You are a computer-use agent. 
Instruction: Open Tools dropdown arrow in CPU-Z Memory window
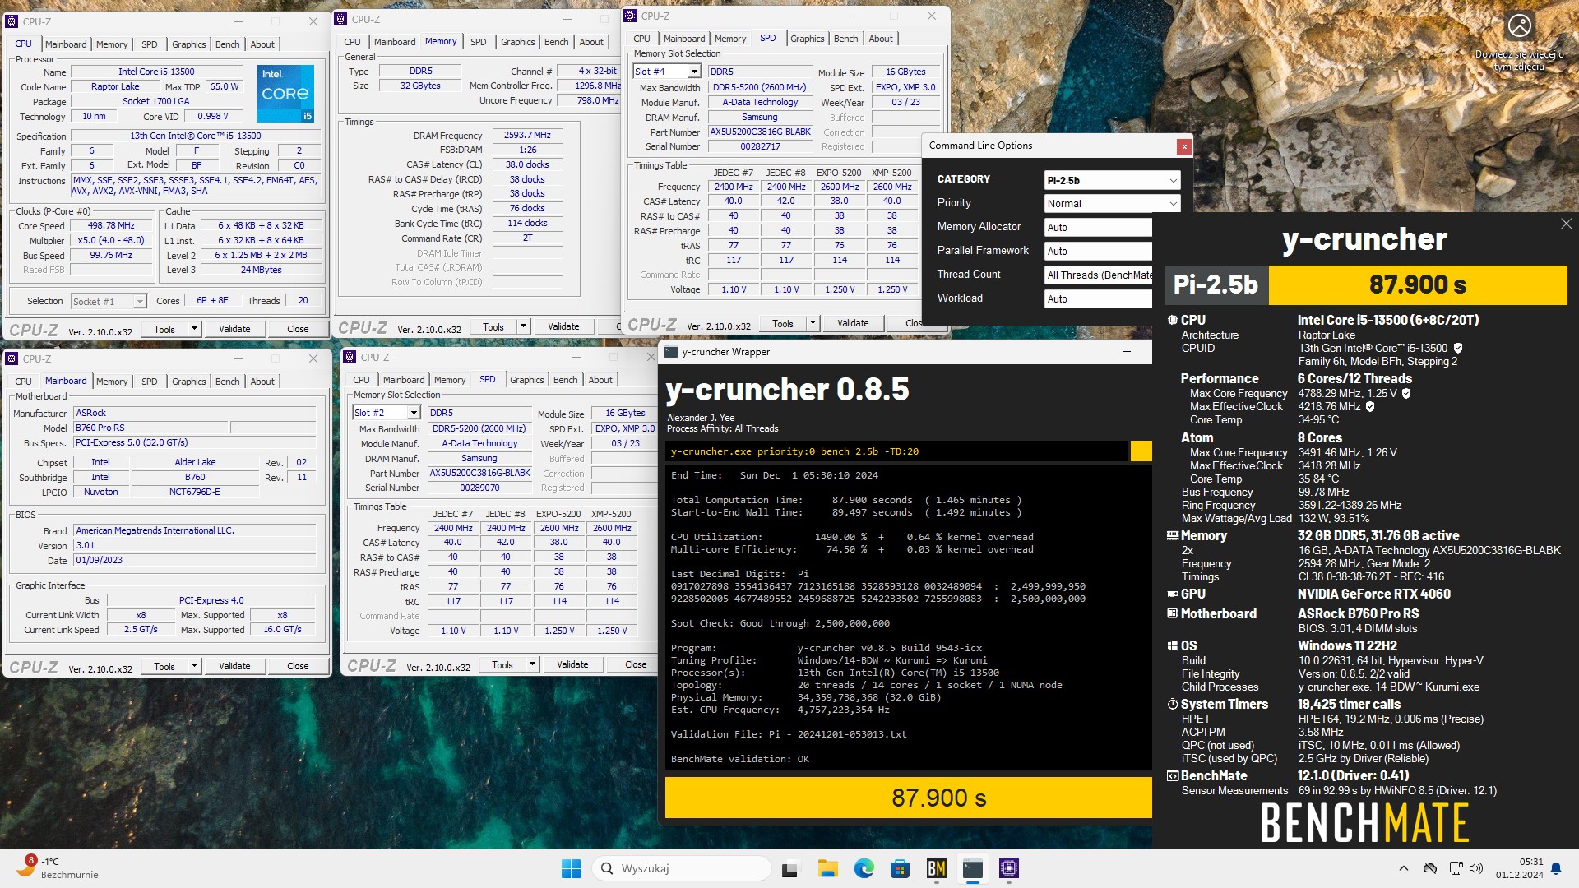pos(523,326)
